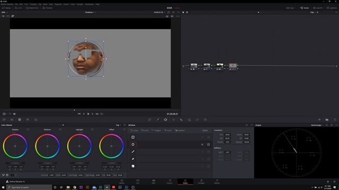Play the clip in reverse

[x=84, y=114]
